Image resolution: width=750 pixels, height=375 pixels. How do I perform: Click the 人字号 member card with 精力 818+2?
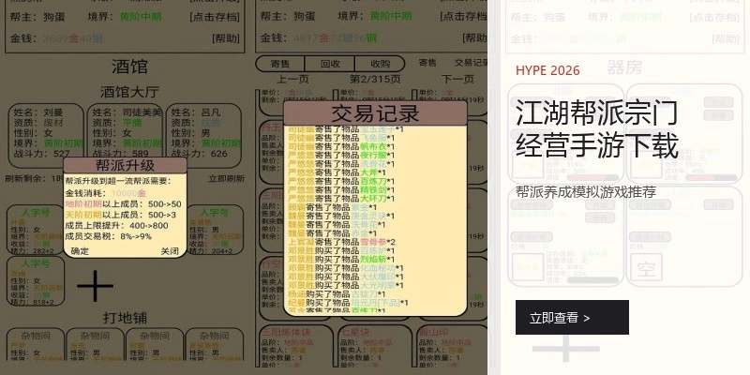coord(36,281)
